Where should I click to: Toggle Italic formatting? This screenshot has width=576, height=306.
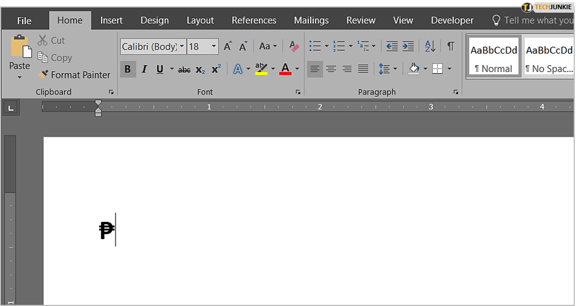click(x=144, y=69)
